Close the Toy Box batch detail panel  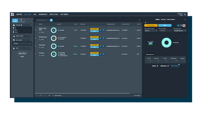pyautogui.click(x=185, y=20)
